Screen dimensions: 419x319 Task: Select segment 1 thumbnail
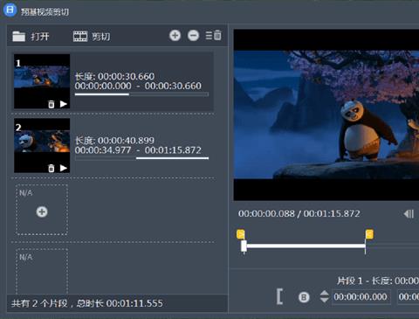[x=42, y=81]
